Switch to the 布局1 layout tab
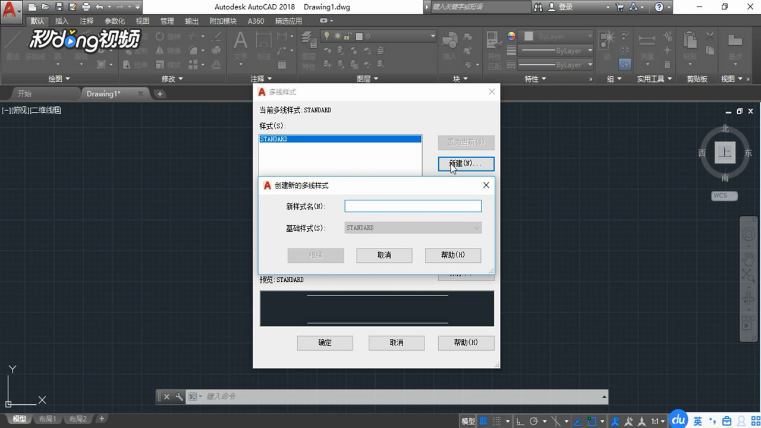The height and width of the screenshot is (428, 761). (x=47, y=419)
